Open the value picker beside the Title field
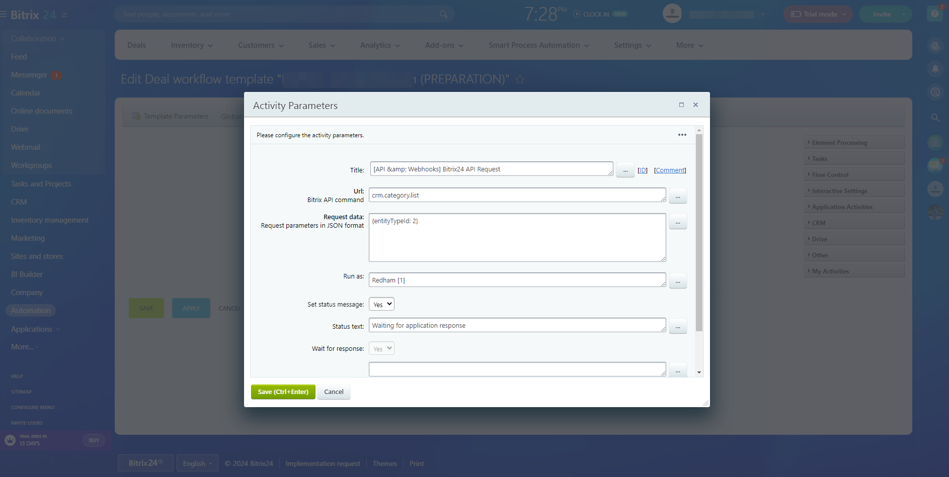949x477 pixels. tap(625, 170)
